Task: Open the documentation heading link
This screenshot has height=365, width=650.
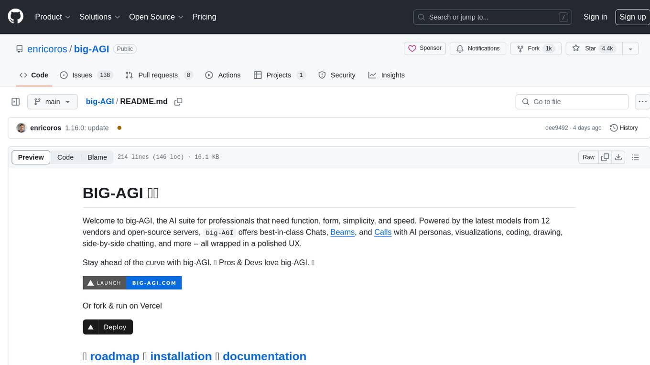Action: click(264, 356)
